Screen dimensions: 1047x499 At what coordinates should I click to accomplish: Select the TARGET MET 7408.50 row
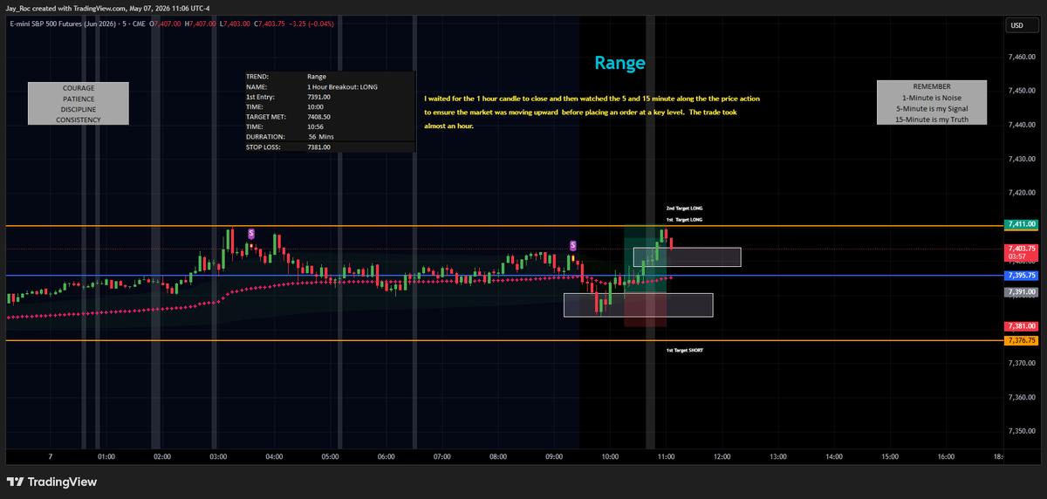(330, 116)
